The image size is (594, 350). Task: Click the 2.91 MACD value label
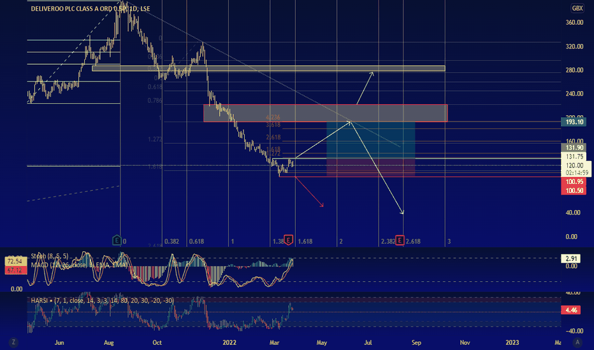pyautogui.click(x=570, y=259)
